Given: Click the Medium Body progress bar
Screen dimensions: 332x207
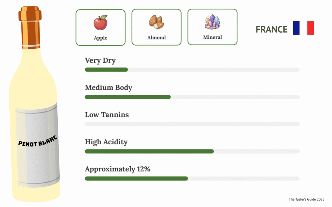Looking at the screenshot, I should coord(192,97).
